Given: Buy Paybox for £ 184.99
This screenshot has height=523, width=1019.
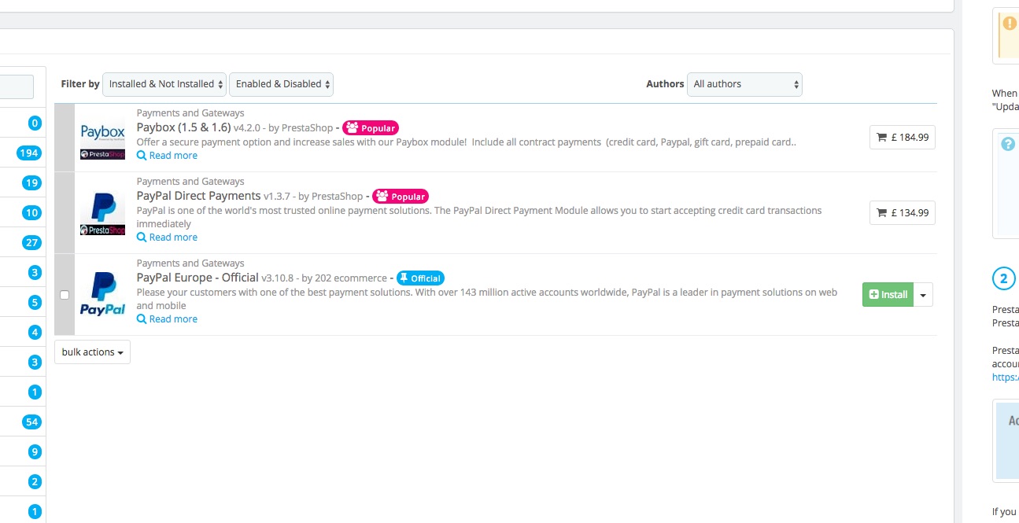Looking at the screenshot, I should pyautogui.click(x=903, y=138).
